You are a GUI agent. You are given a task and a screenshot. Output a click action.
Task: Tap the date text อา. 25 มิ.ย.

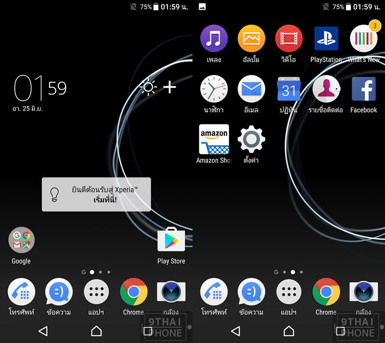[x=27, y=109]
